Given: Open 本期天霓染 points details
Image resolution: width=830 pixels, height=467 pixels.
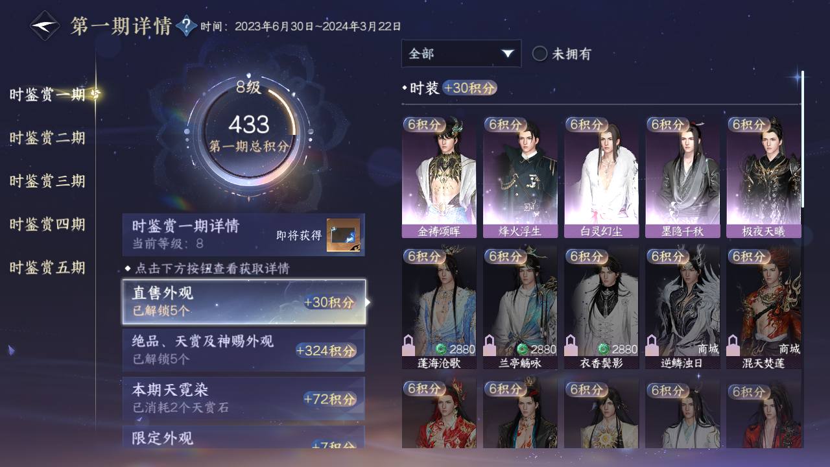Looking at the screenshot, I should click(244, 398).
